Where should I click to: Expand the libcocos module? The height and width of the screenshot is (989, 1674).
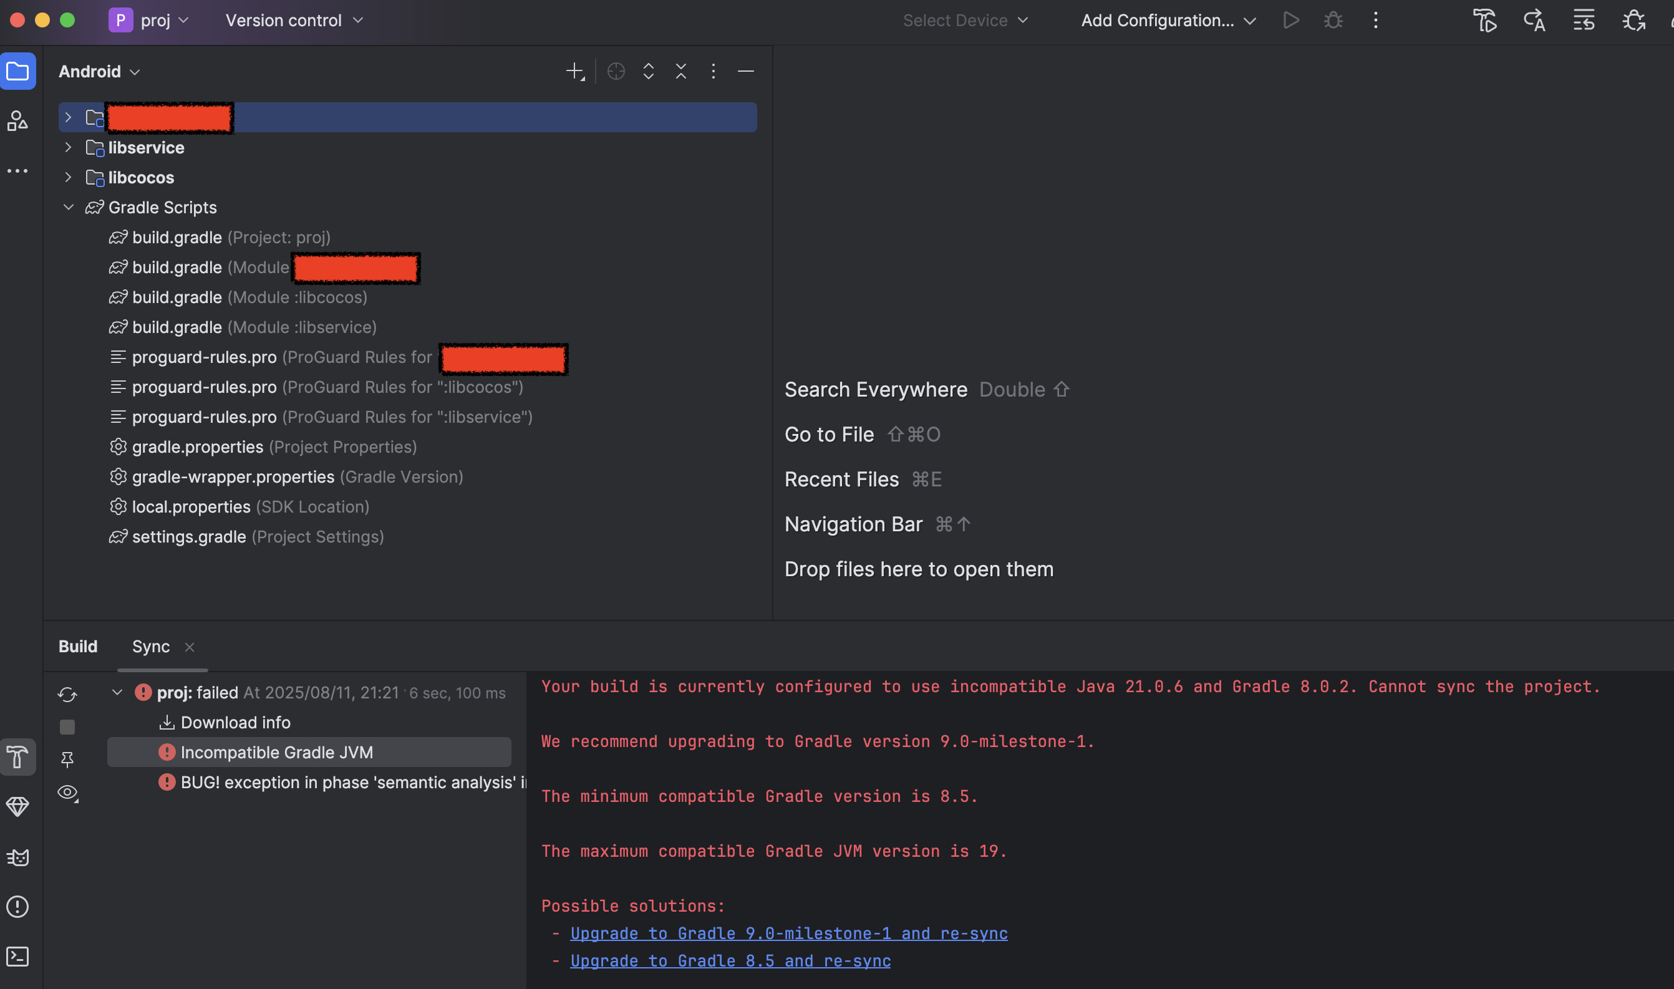pyautogui.click(x=68, y=177)
